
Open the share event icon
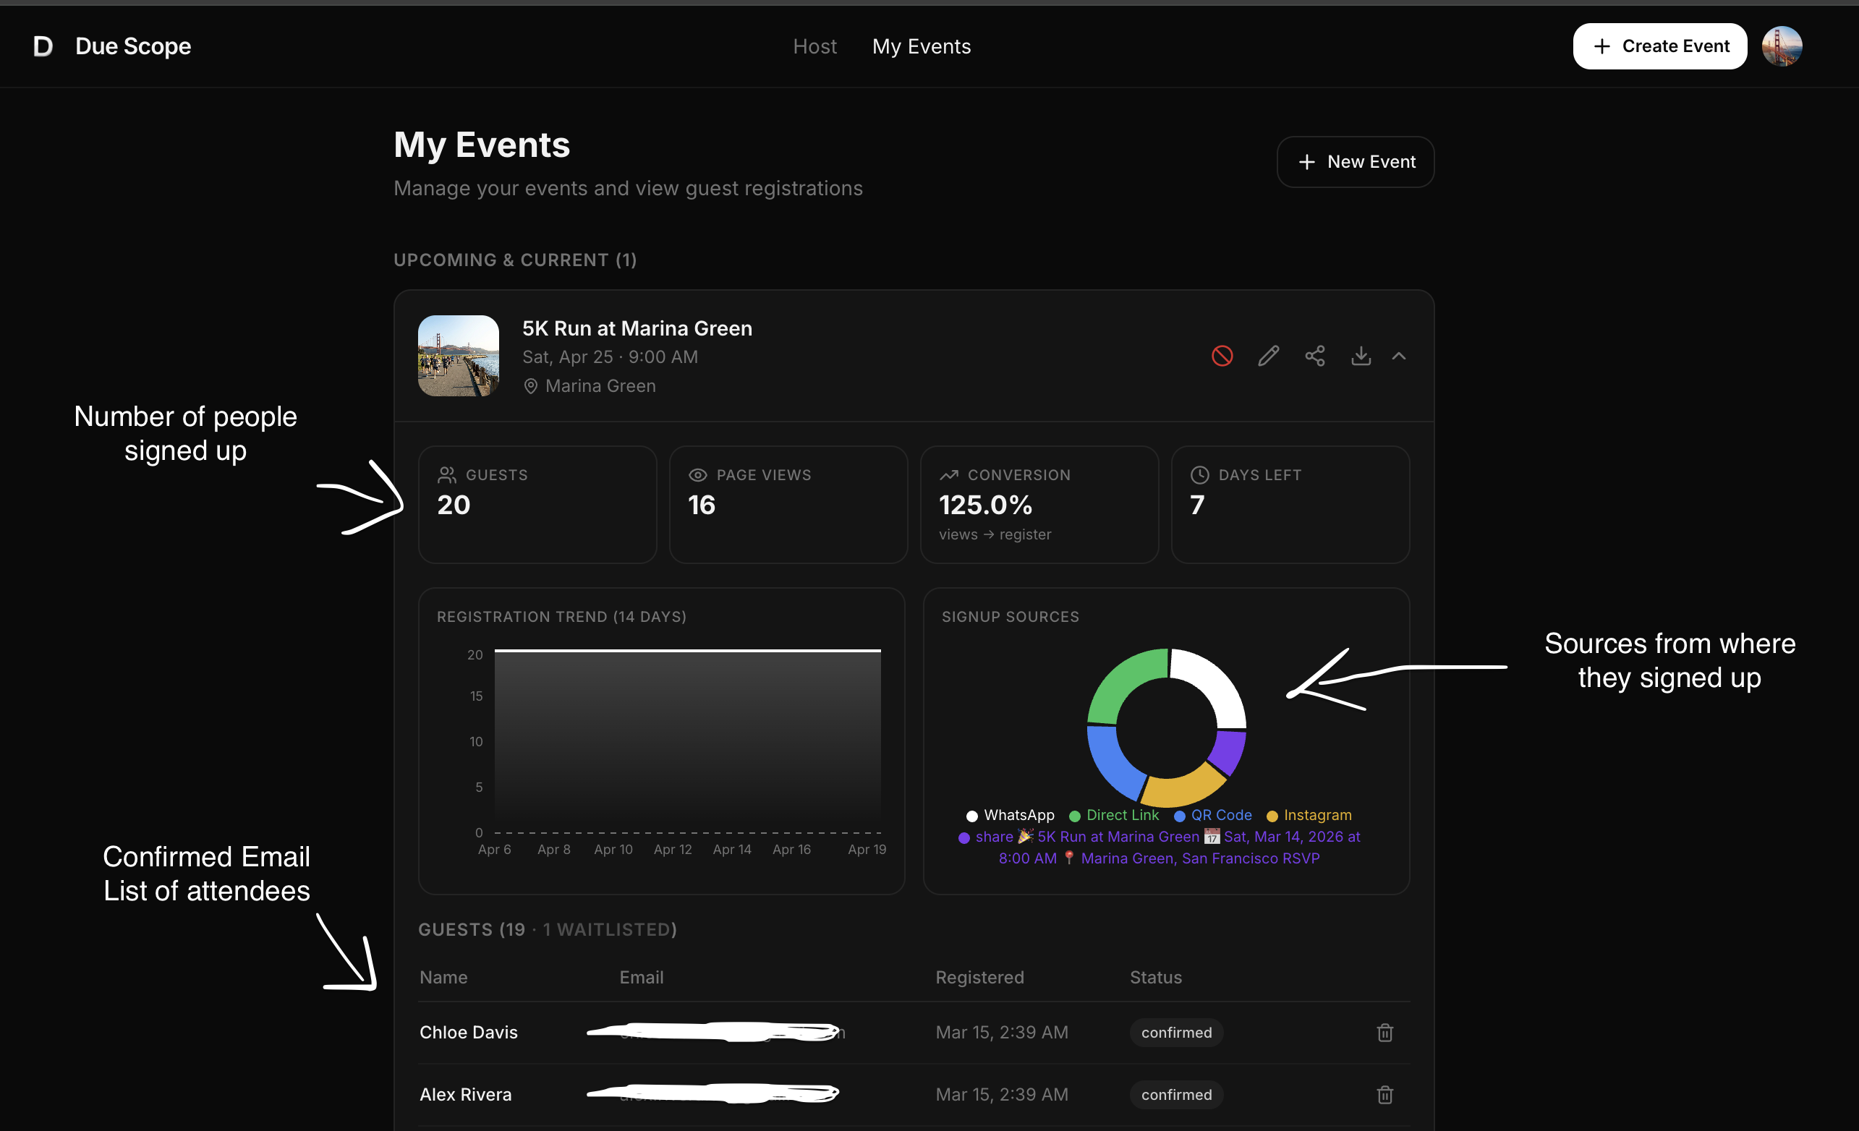click(1314, 356)
